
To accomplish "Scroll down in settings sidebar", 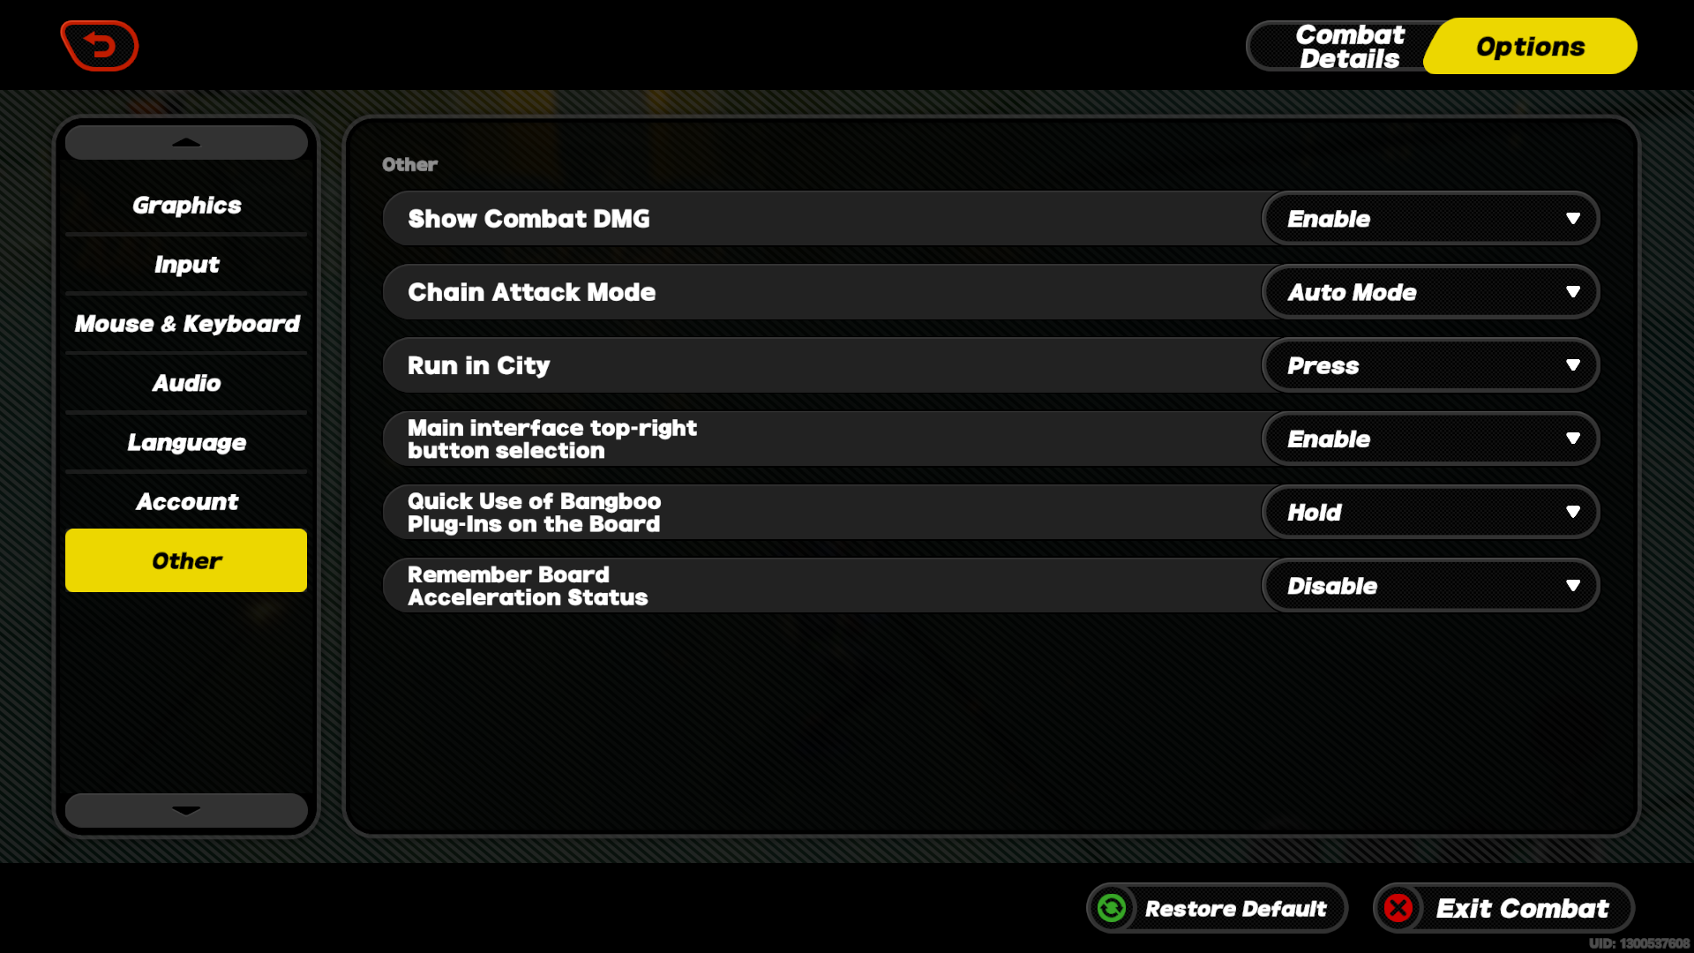I will pos(186,810).
